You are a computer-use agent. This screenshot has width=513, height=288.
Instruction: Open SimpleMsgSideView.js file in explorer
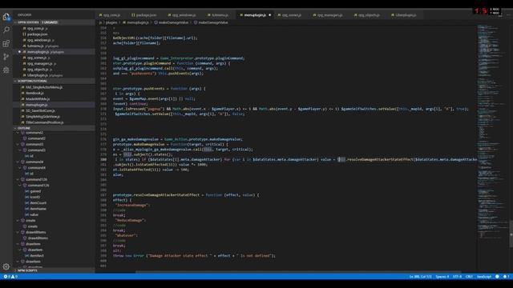(x=54, y=117)
